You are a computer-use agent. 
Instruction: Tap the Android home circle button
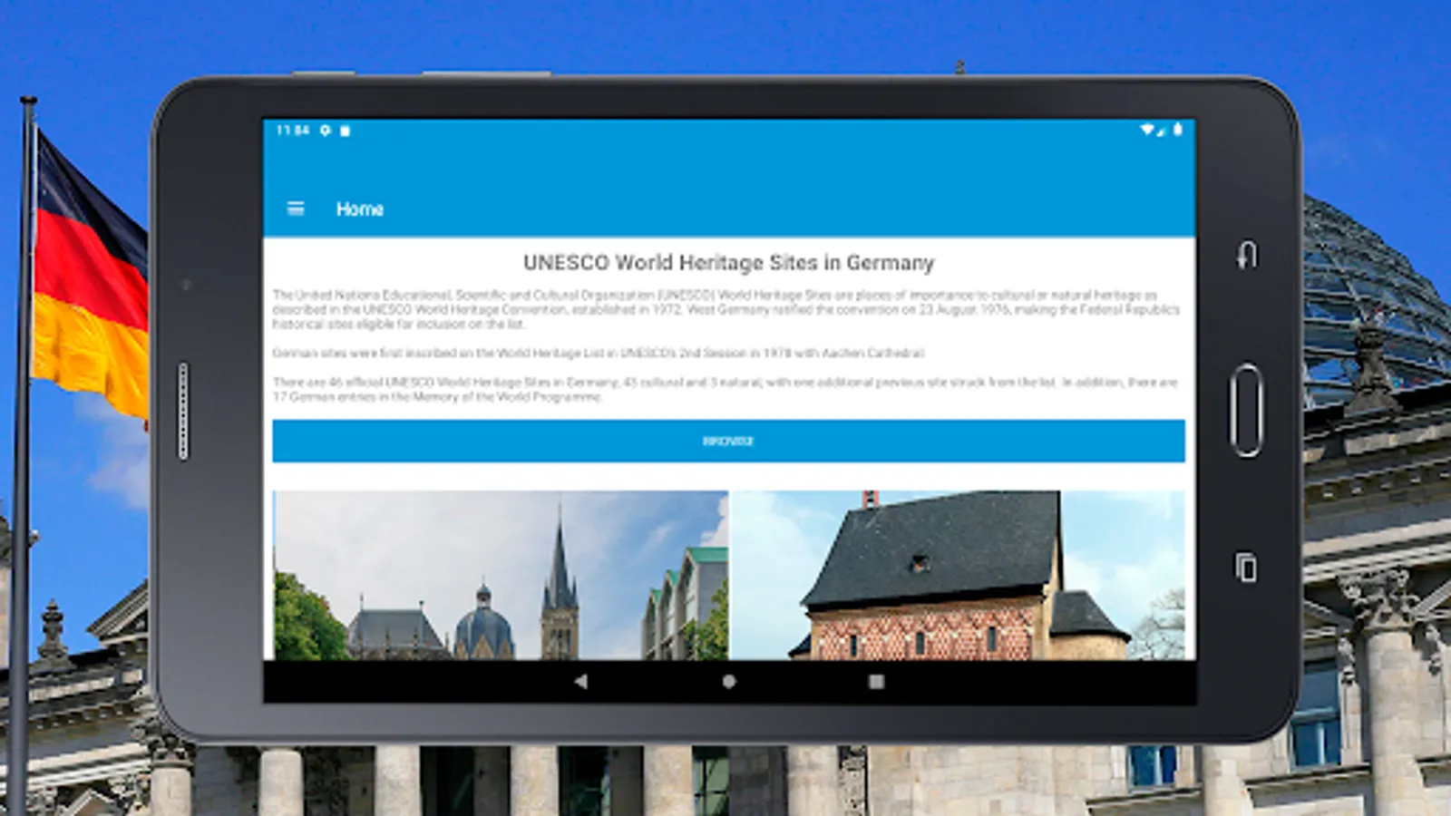(729, 681)
